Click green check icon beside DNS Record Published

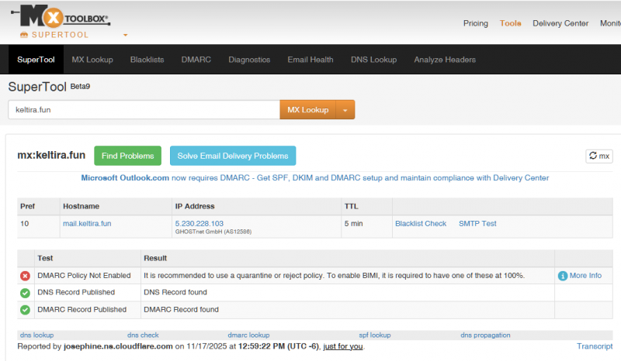click(25, 292)
